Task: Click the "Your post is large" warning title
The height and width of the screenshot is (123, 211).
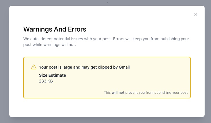Action: tap(84, 67)
